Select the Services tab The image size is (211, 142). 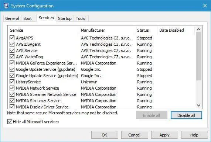[x=46, y=18]
